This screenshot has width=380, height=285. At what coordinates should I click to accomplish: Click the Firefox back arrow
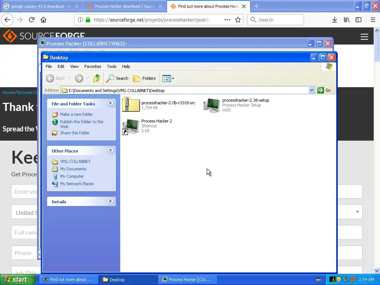pos(7,20)
